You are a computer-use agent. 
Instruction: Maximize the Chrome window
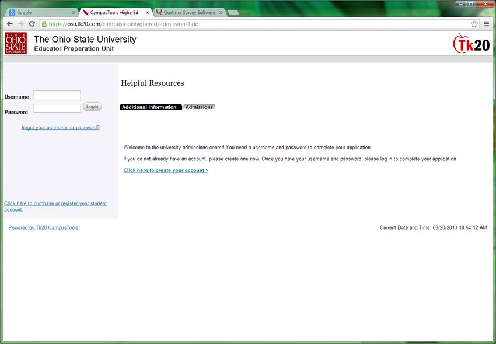pyautogui.click(x=471, y=4)
